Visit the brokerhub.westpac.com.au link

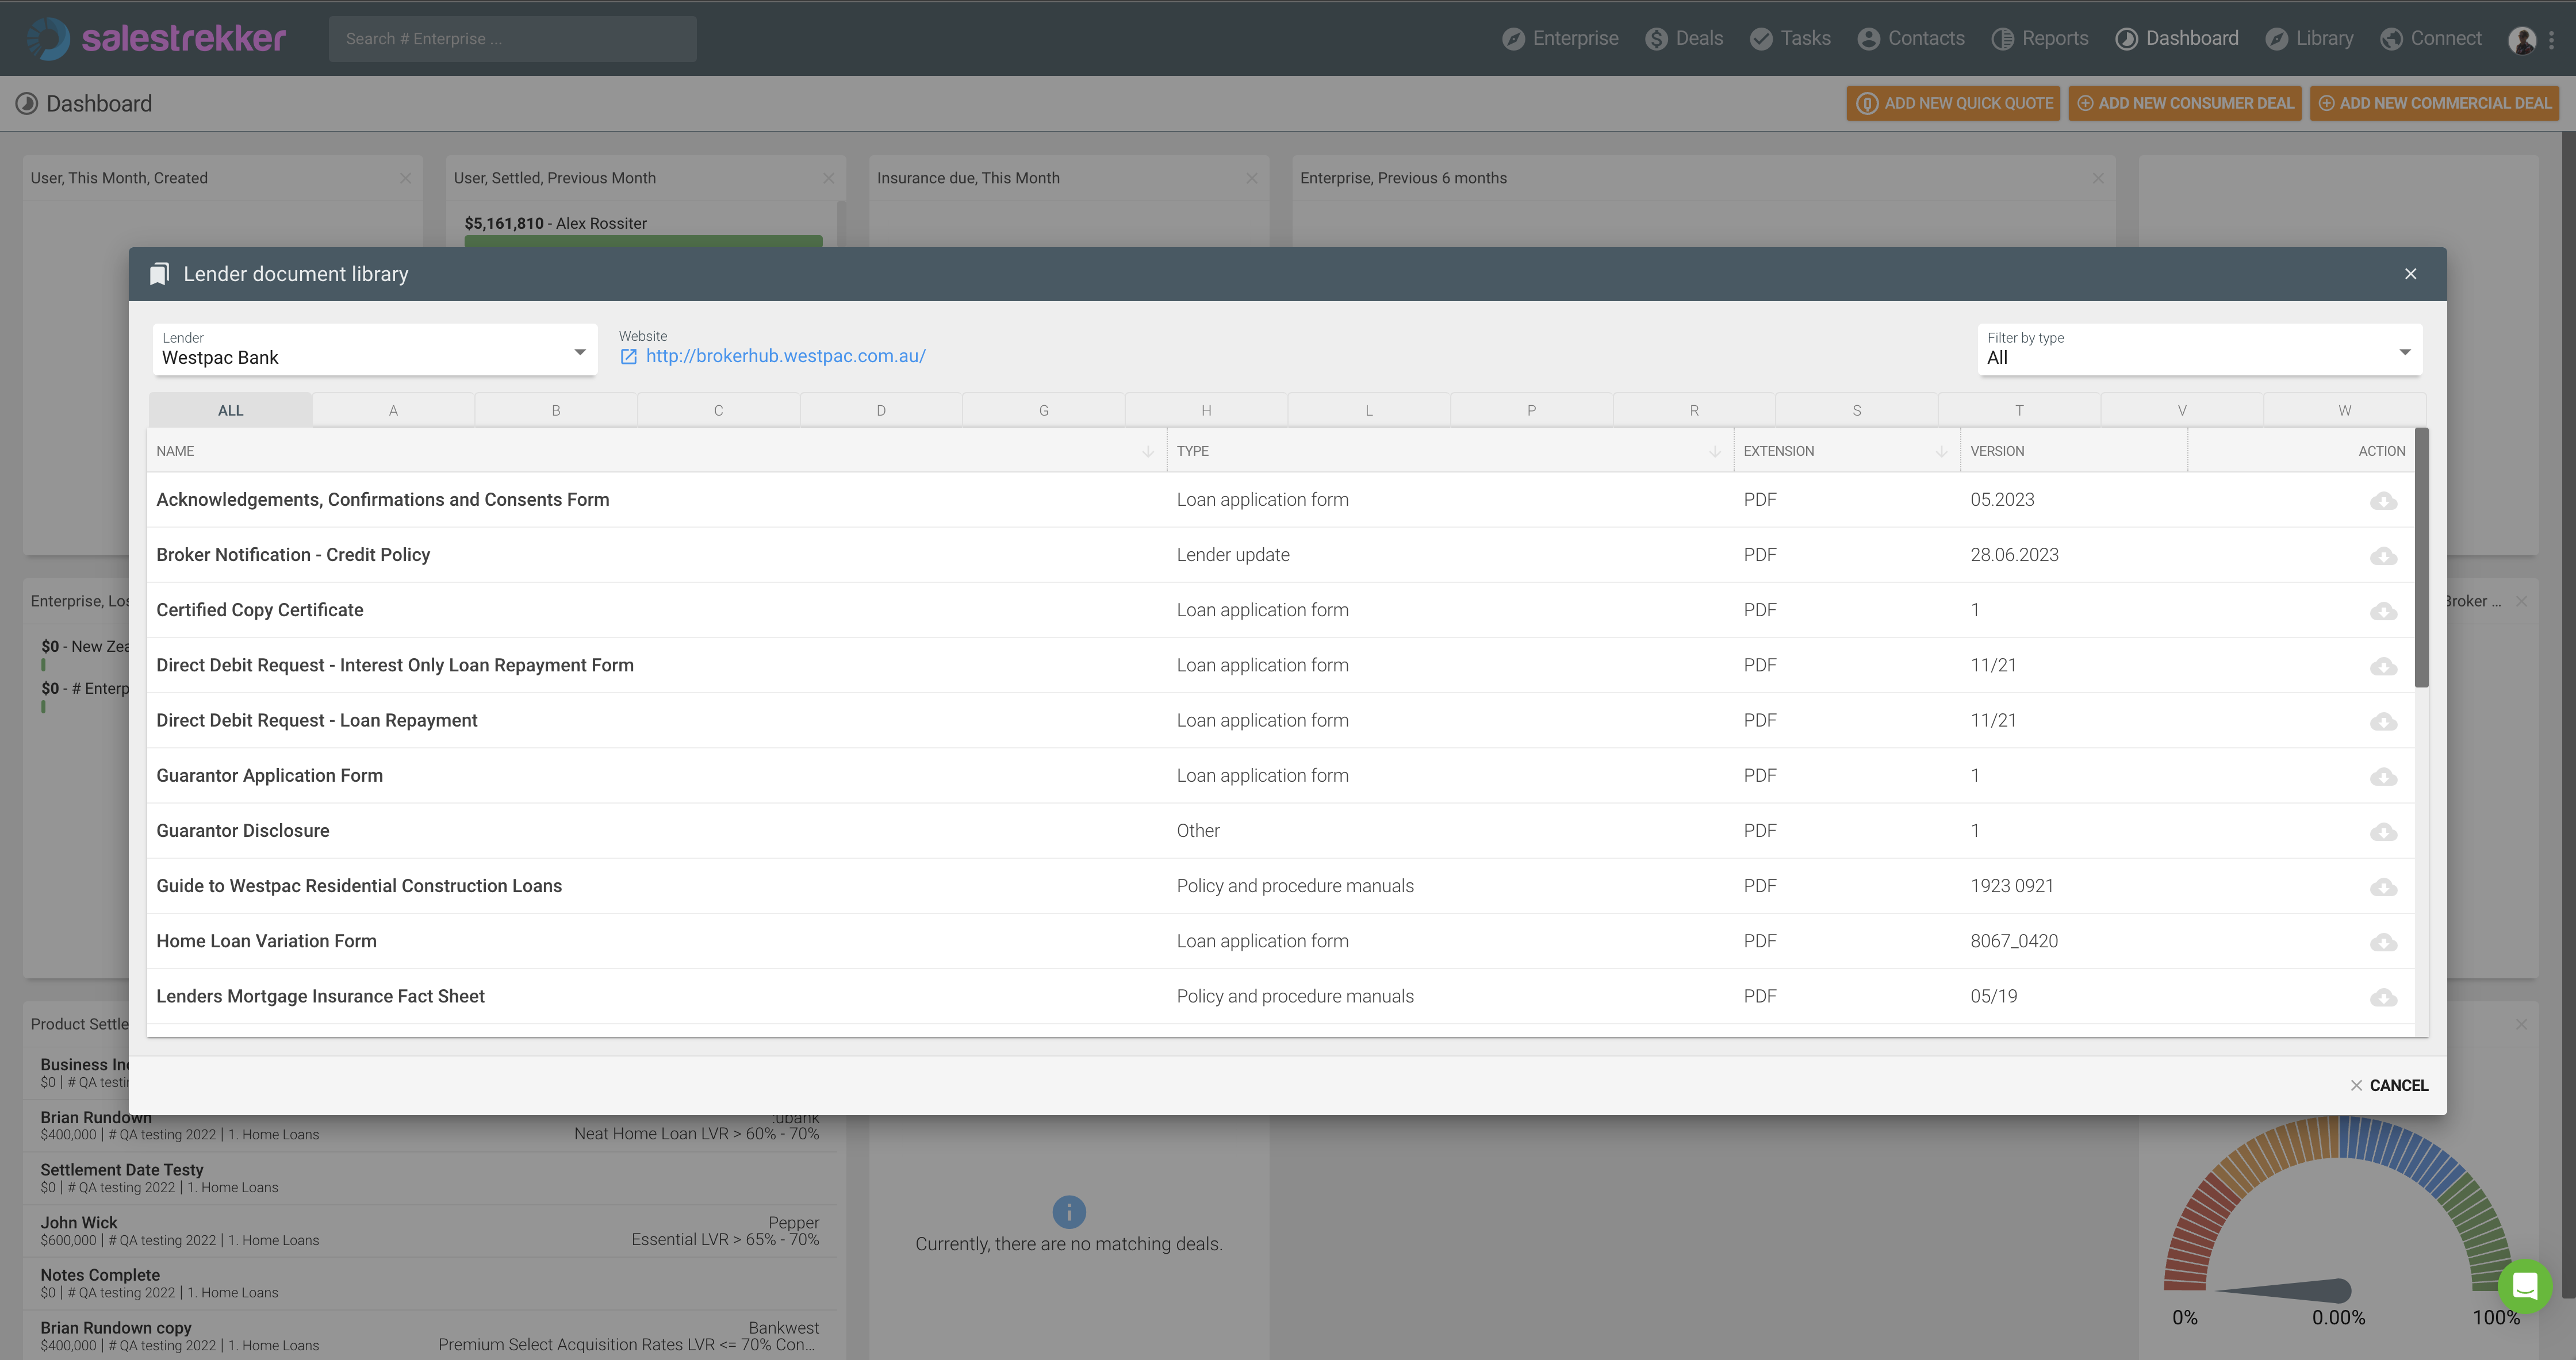[786, 356]
